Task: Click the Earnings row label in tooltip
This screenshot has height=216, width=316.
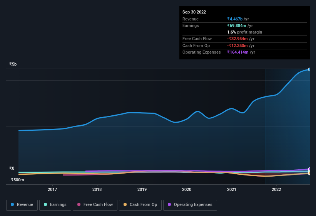Action: pos(191,25)
